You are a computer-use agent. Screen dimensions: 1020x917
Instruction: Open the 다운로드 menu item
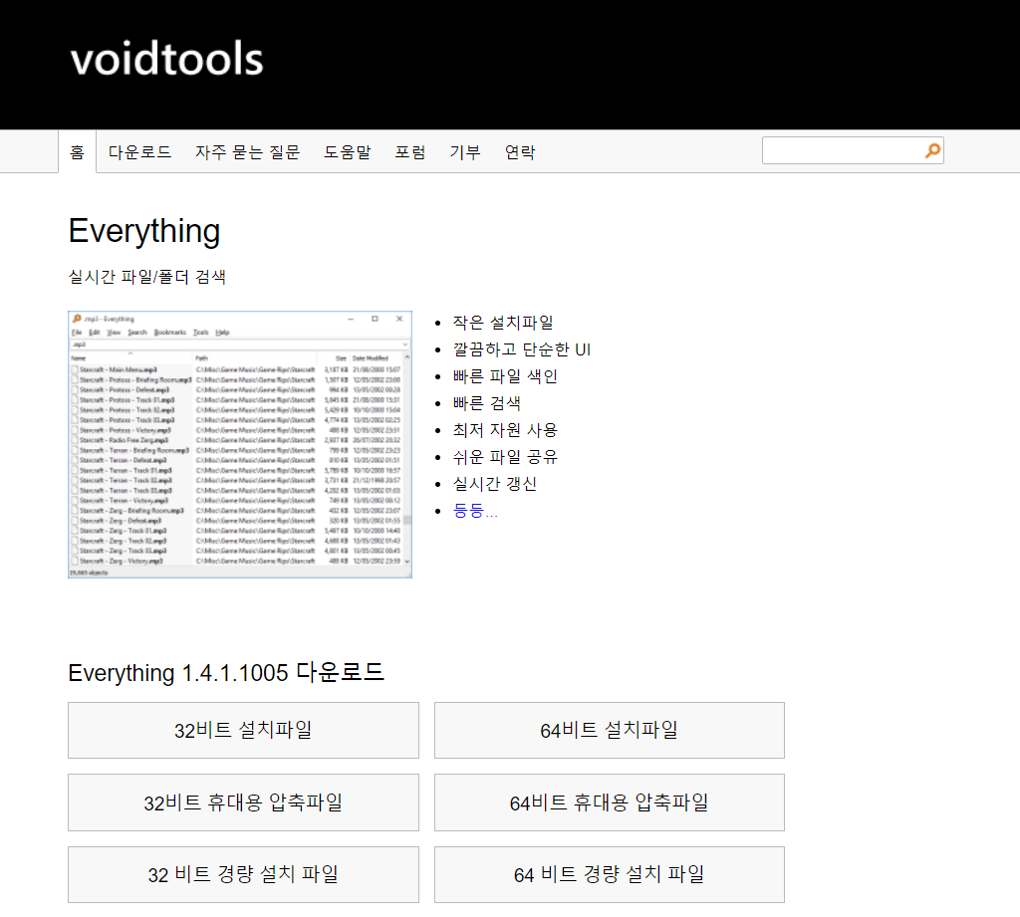click(139, 152)
